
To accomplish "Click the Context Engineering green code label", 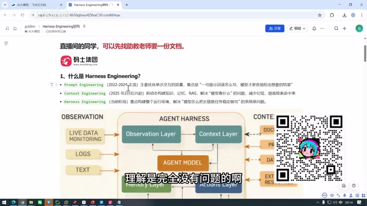I will (85, 93).
